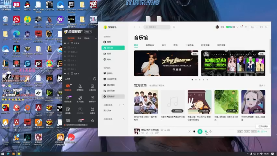Open QQ Music main menu icon
Screen dimensions: 277x156
click(x=246, y=27)
